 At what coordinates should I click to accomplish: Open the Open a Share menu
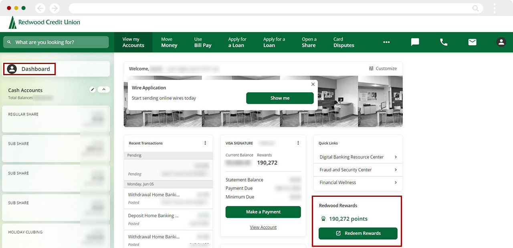[x=309, y=42]
